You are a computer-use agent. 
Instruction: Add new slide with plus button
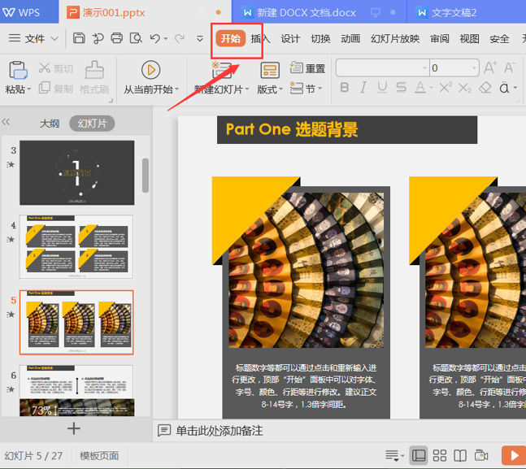(x=74, y=428)
